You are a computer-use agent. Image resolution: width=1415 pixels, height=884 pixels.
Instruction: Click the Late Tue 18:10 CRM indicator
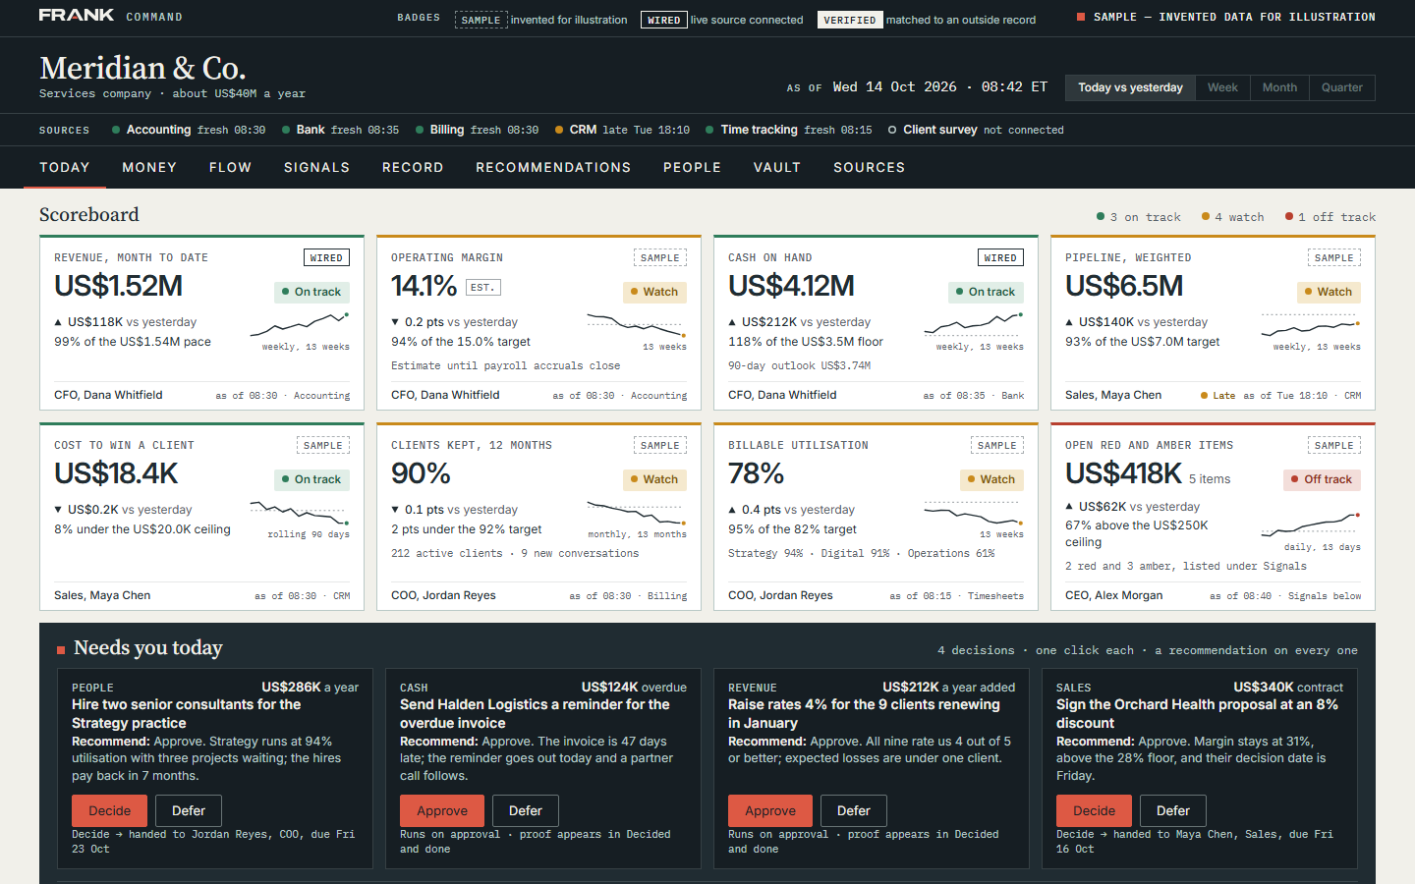(x=1280, y=396)
